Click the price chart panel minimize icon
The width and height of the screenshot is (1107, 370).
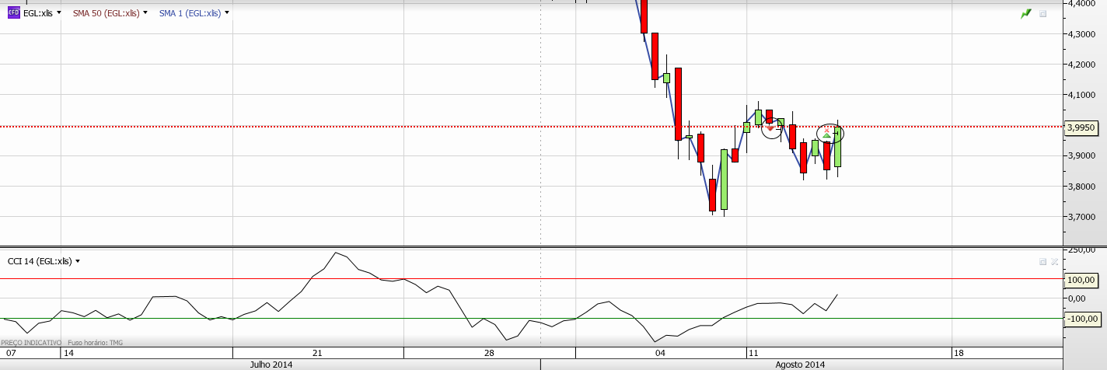click(1043, 14)
